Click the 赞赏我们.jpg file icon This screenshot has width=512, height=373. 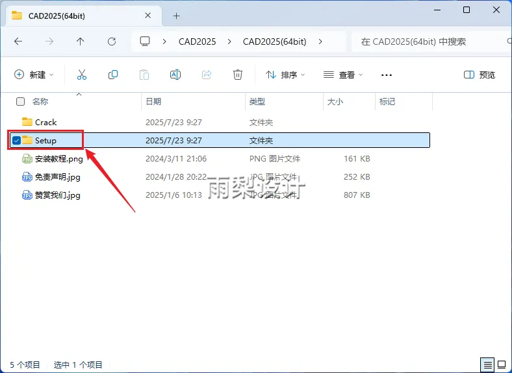[x=27, y=195]
